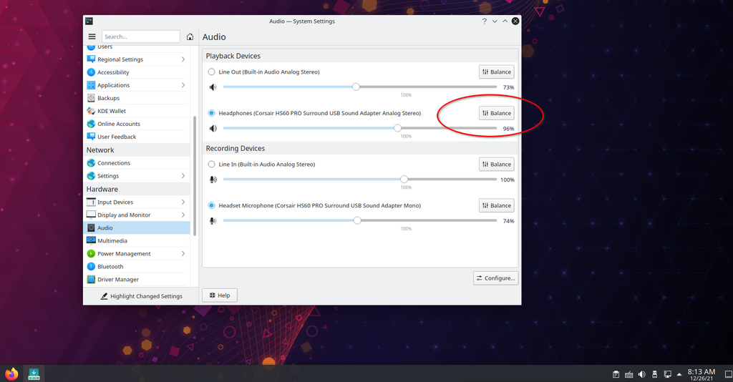
Task: Open the hamburger menu in sidebar
Action: (92, 36)
